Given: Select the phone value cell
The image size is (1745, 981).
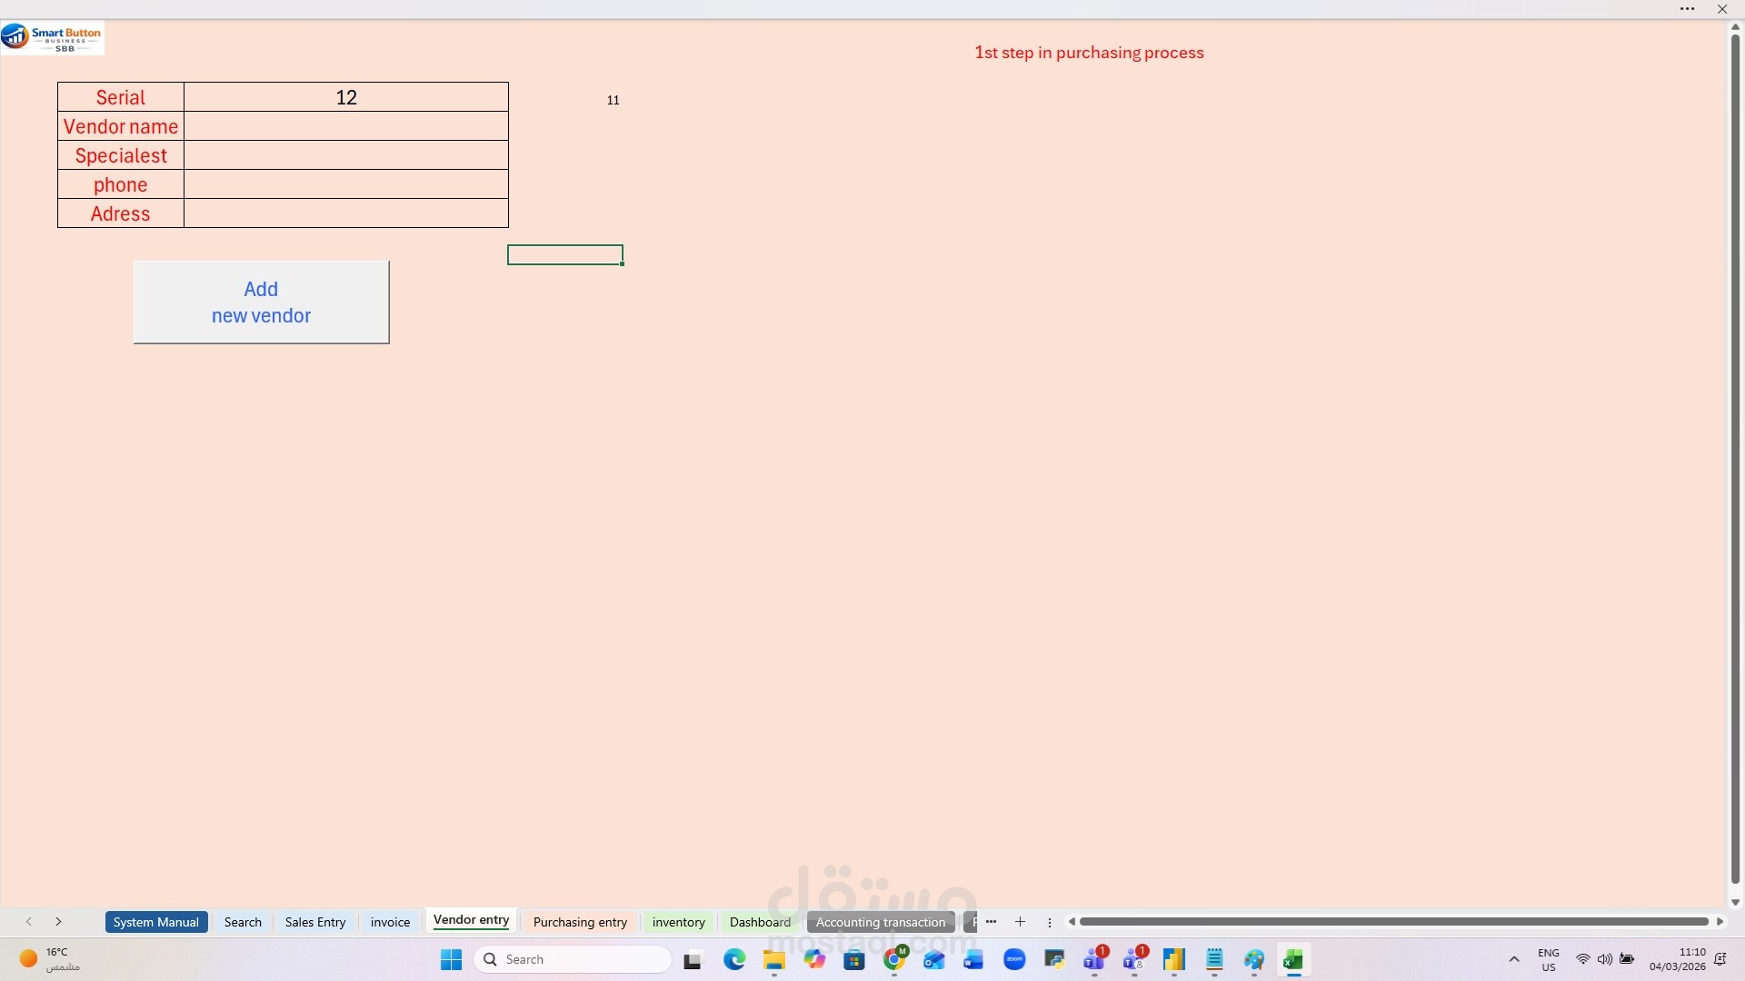Looking at the screenshot, I should point(345,184).
